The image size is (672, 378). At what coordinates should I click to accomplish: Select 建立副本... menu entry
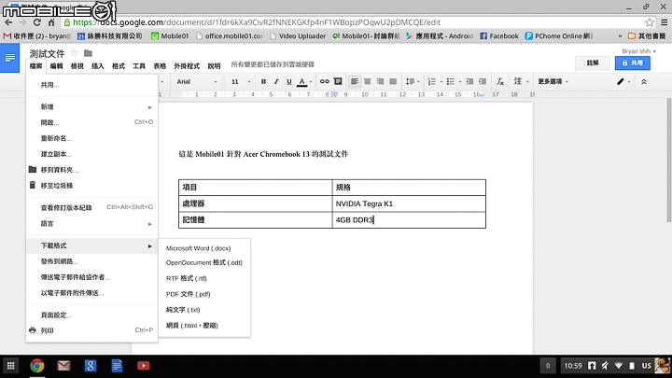tap(91, 154)
